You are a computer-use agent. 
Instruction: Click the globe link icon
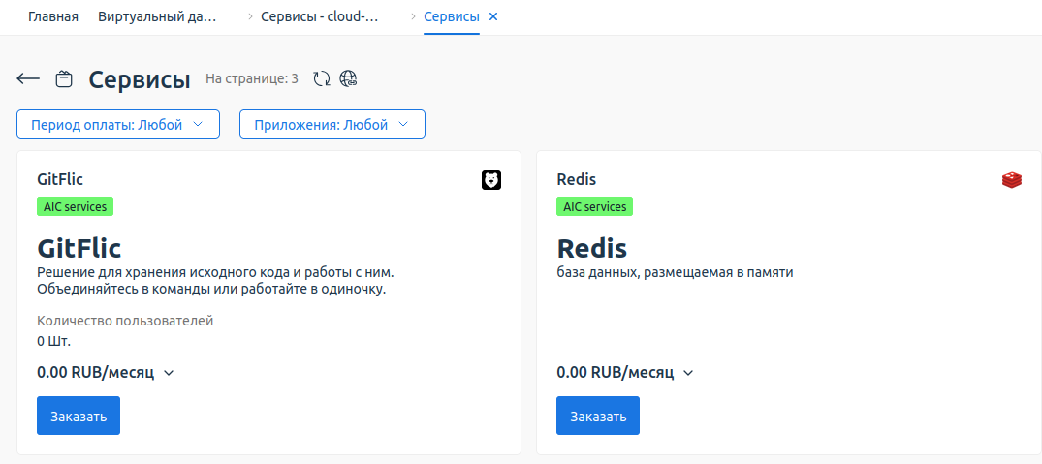[x=348, y=79]
